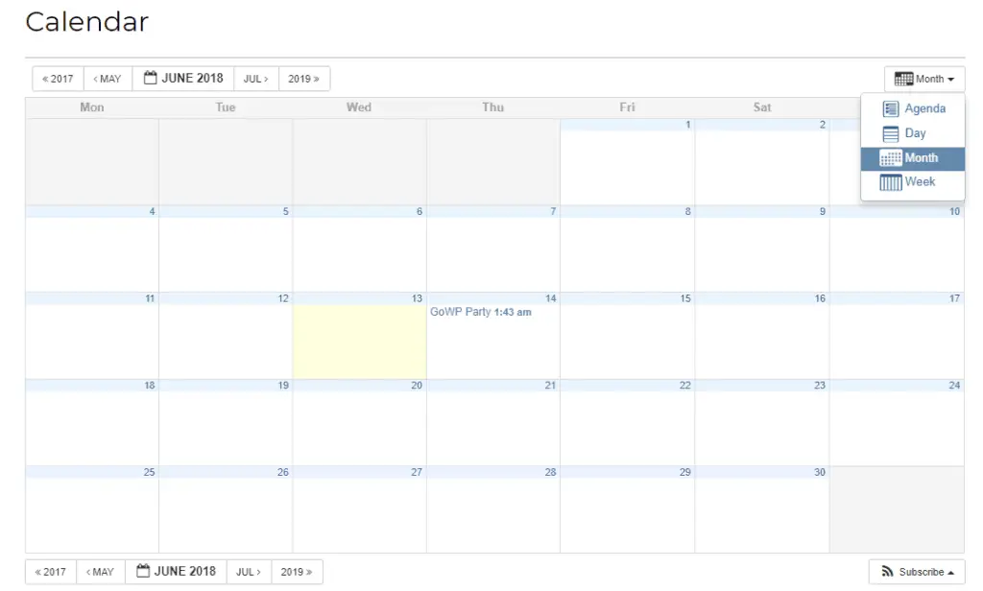
Task: Go to previous year 2017 at top
Action: (x=58, y=79)
